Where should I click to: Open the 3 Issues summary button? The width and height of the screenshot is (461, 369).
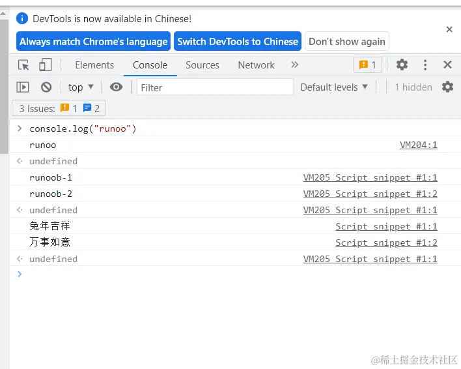pyautogui.click(x=59, y=108)
